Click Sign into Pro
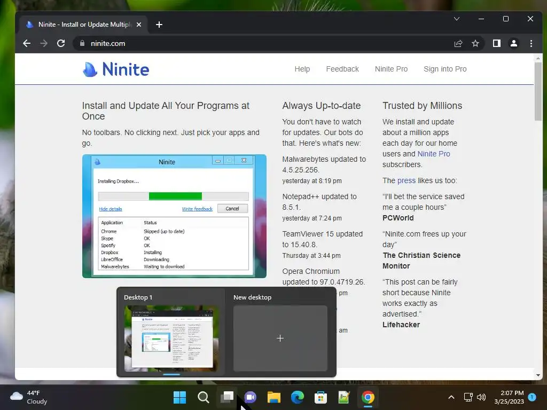The width and height of the screenshot is (547, 410). (x=445, y=69)
